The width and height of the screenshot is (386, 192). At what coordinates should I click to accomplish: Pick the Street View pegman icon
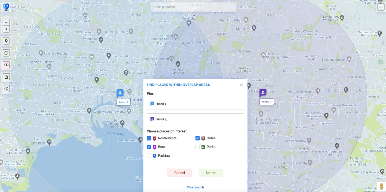[x=381, y=187]
